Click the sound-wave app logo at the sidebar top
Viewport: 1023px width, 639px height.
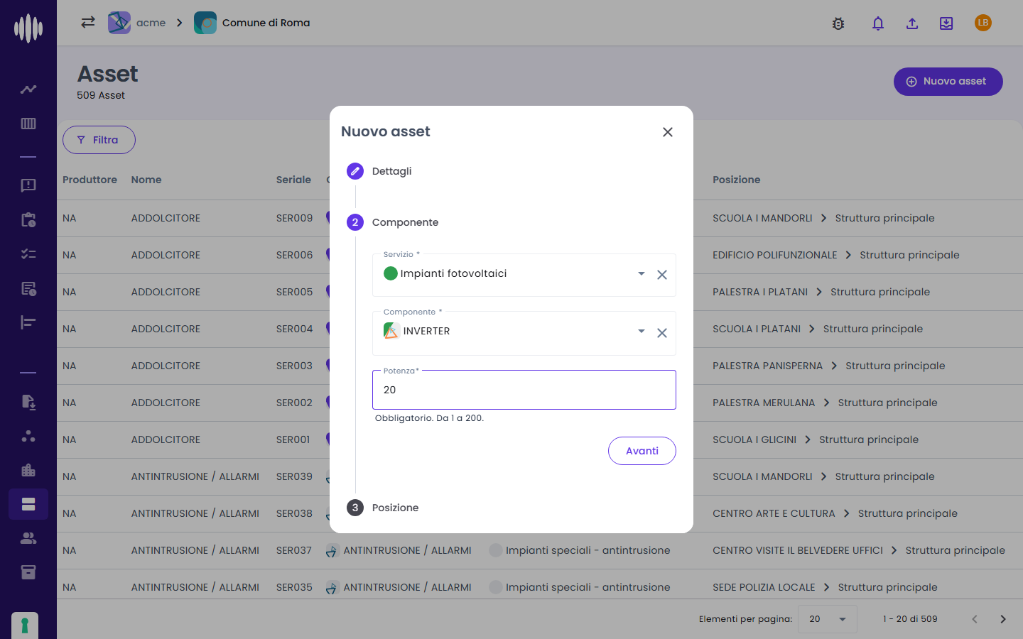(x=28, y=28)
